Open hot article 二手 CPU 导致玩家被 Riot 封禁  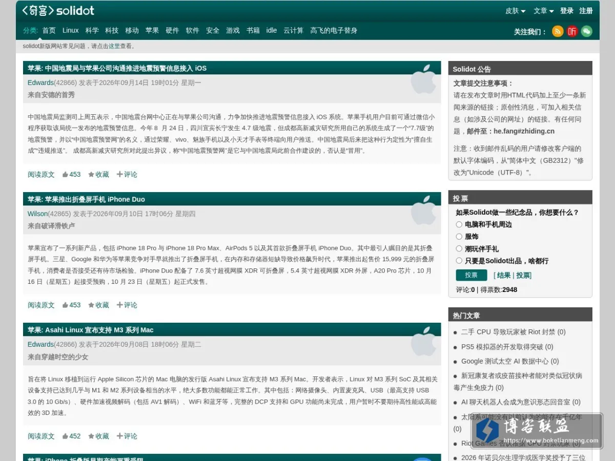click(x=508, y=332)
